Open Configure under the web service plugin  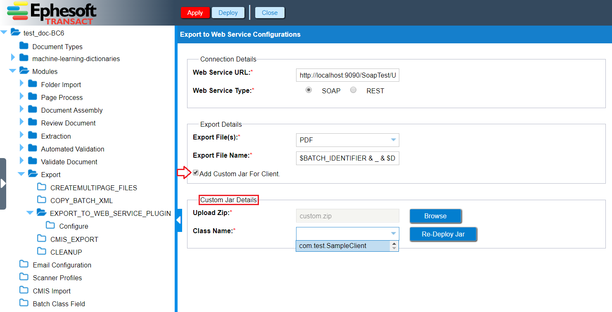(74, 226)
